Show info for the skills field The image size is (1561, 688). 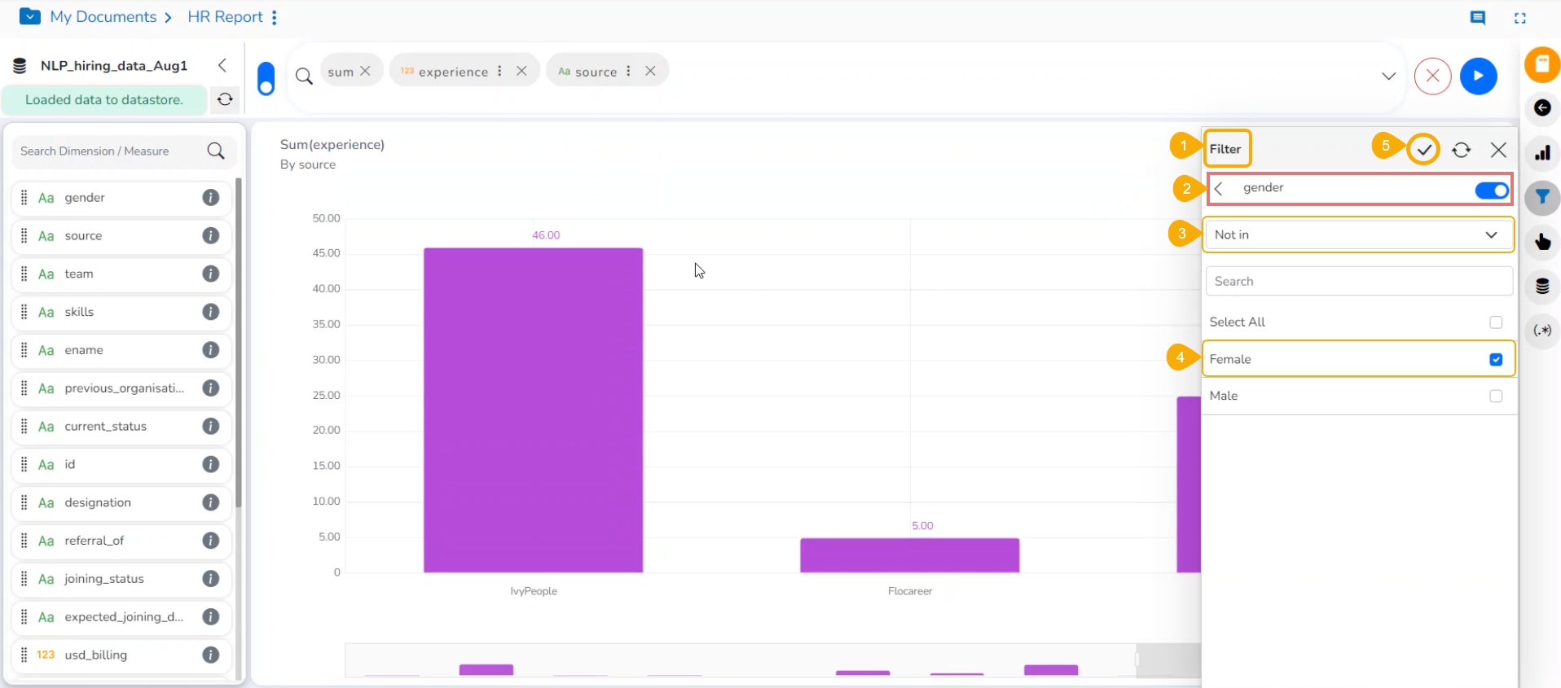pyautogui.click(x=211, y=312)
